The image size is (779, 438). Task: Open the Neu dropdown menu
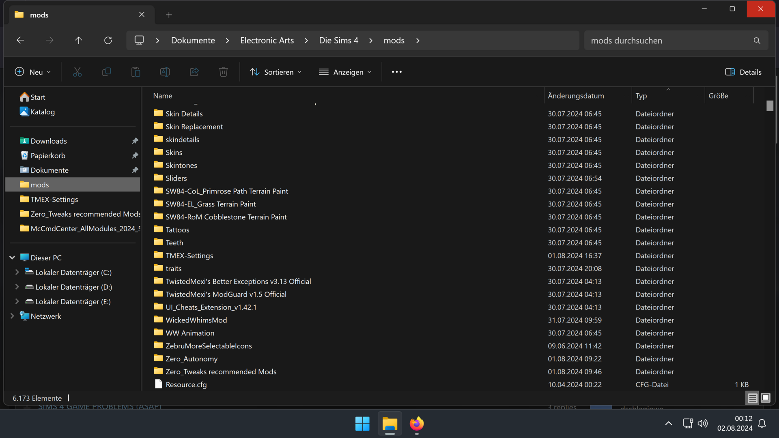[32, 72]
